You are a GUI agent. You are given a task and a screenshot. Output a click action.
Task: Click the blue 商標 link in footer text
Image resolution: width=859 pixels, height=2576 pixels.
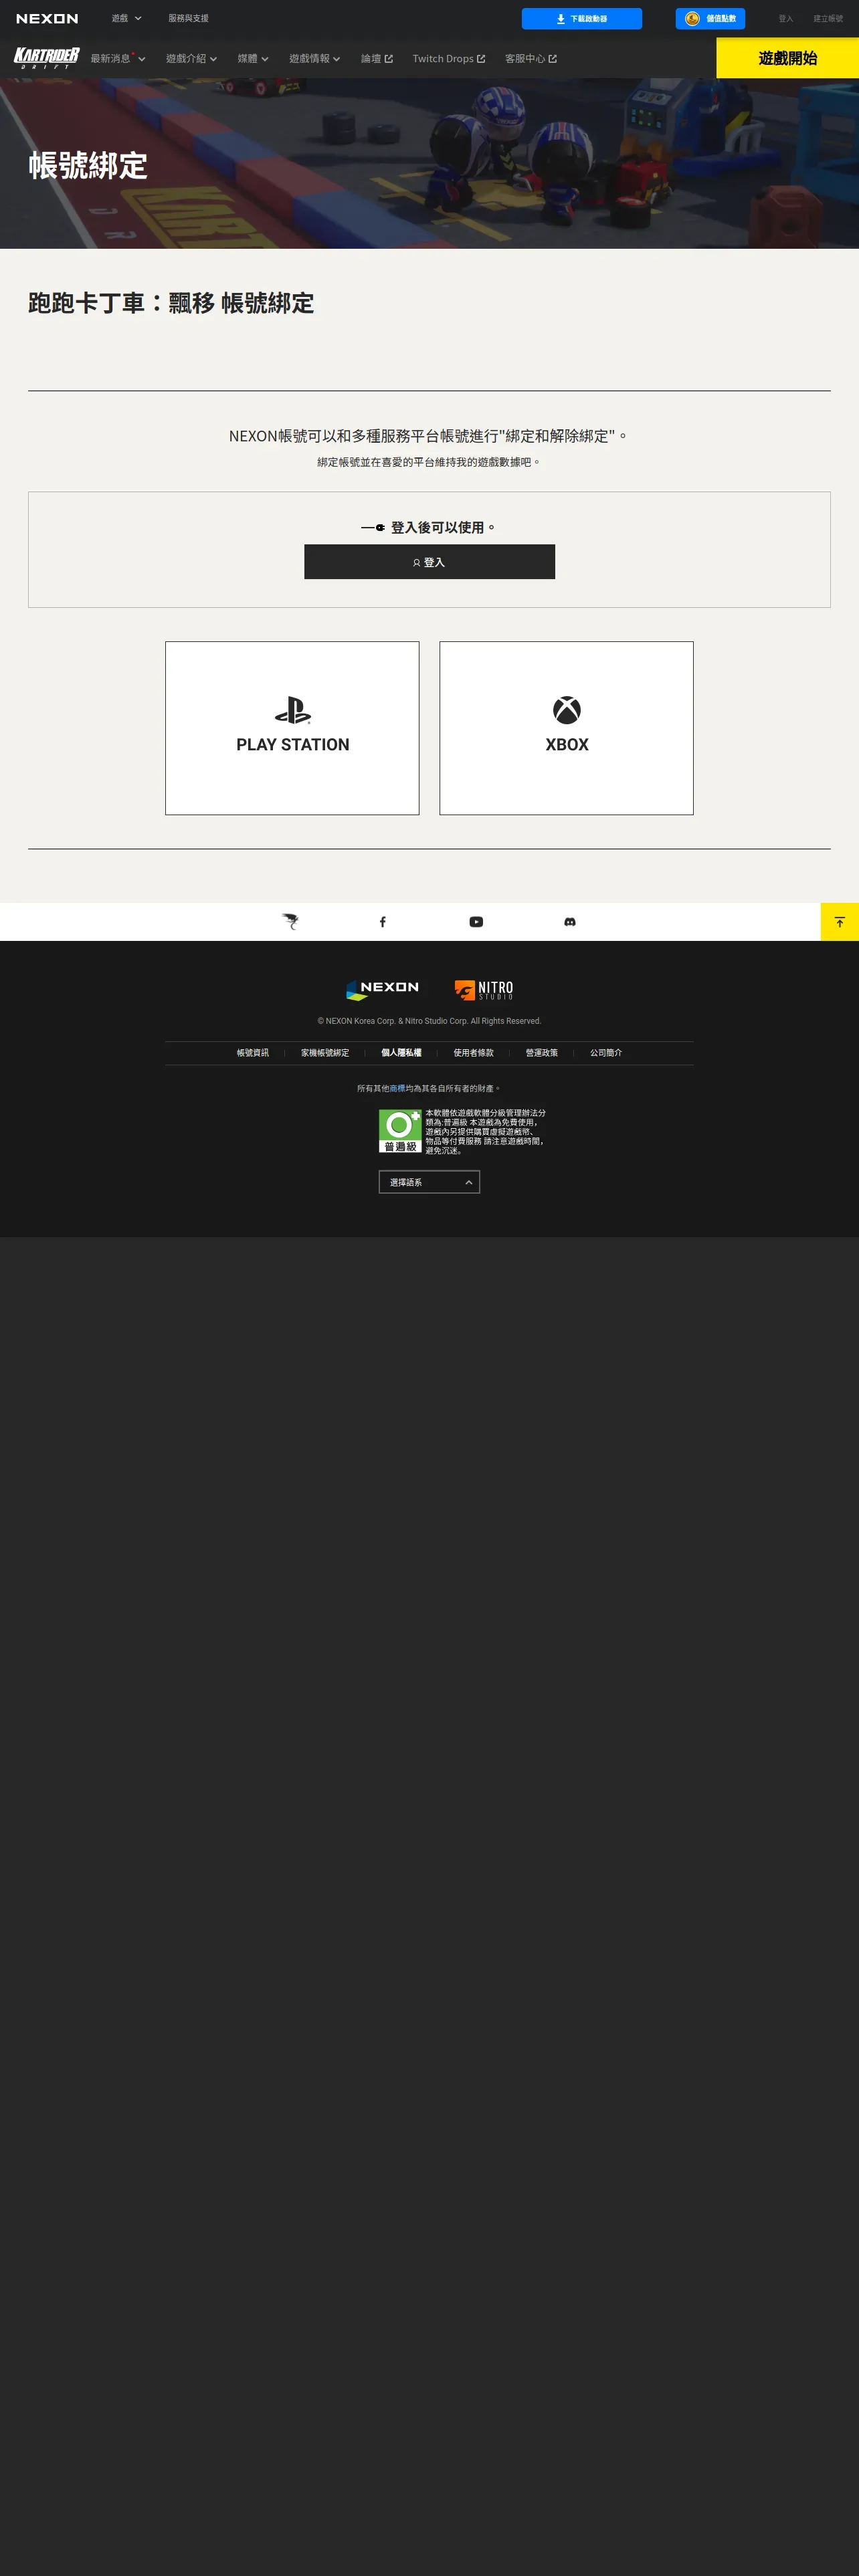coord(397,1088)
